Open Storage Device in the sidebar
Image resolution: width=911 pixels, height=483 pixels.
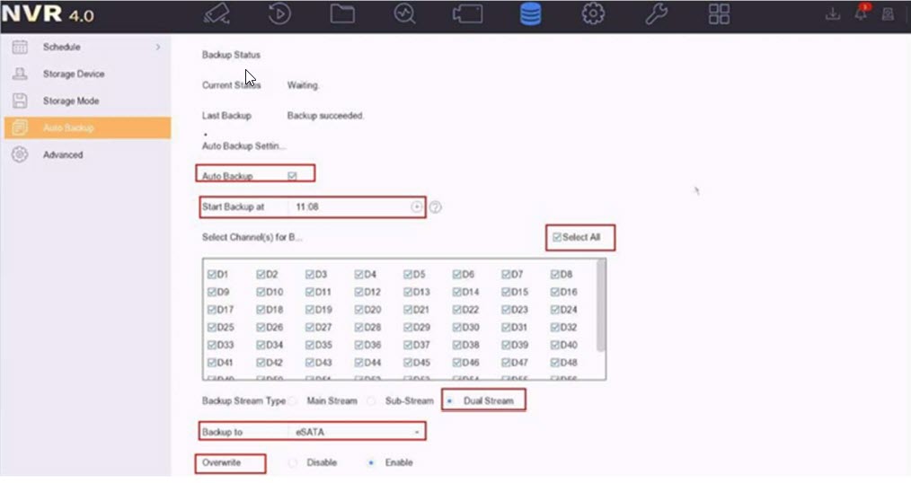coord(74,74)
